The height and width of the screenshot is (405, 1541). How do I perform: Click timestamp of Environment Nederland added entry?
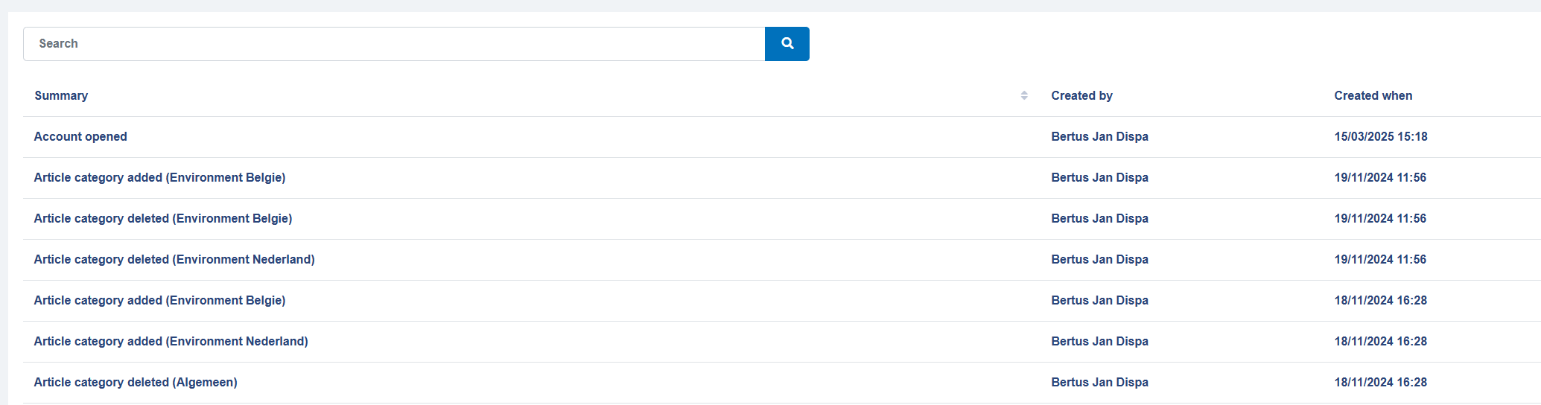click(1380, 341)
